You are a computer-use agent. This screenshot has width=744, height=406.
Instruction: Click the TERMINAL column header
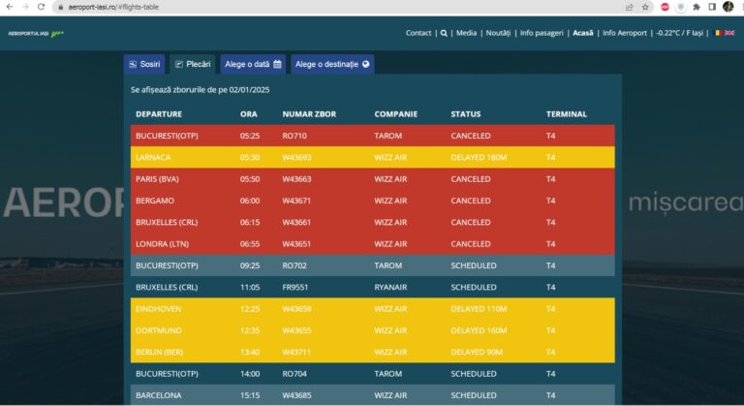(567, 114)
